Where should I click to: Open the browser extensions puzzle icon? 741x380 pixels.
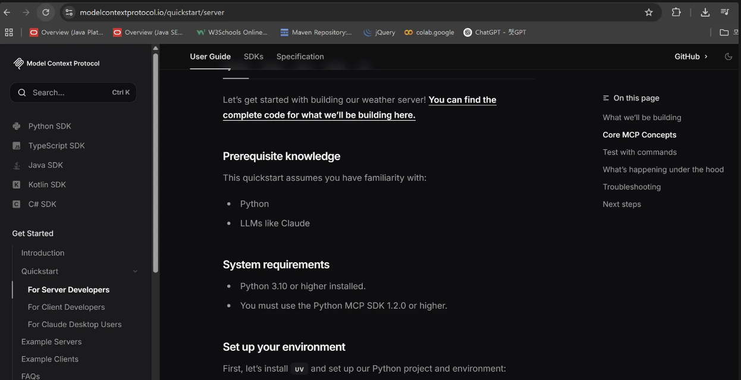(x=676, y=12)
